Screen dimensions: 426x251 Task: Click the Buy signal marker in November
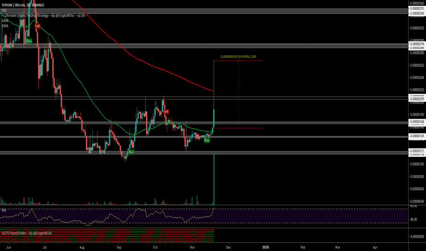pyautogui.click(x=207, y=140)
